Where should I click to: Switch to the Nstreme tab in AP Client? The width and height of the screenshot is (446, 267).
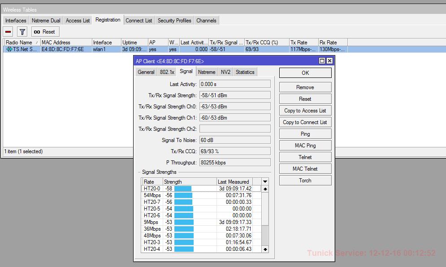click(207, 72)
